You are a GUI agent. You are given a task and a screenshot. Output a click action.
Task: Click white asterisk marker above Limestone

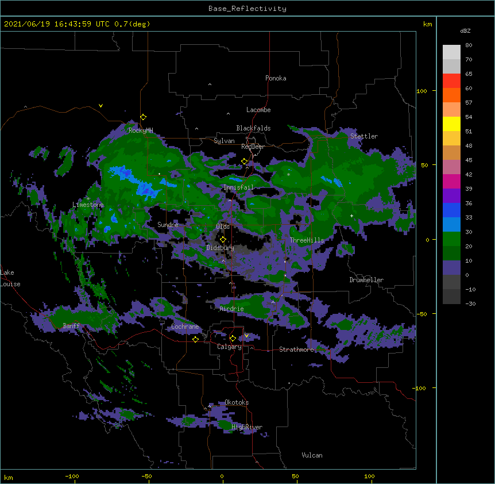click(88, 199)
